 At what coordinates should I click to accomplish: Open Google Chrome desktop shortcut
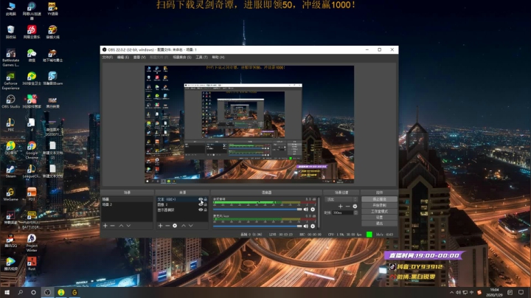click(x=32, y=150)
